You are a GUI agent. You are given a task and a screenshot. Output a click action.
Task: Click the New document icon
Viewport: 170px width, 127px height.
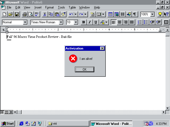pos(5,14)
